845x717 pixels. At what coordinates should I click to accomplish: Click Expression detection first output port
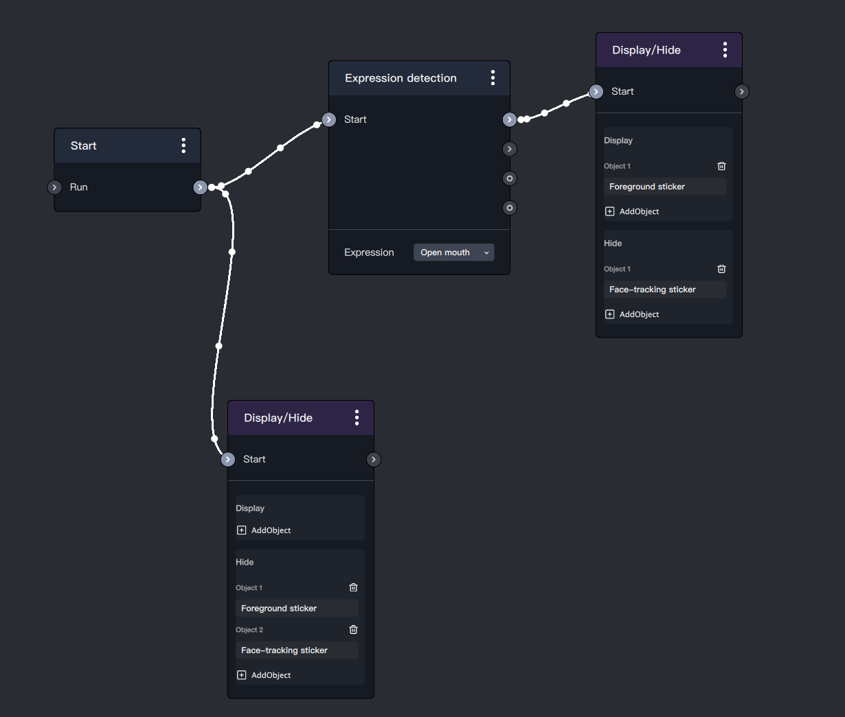[509, 119]
